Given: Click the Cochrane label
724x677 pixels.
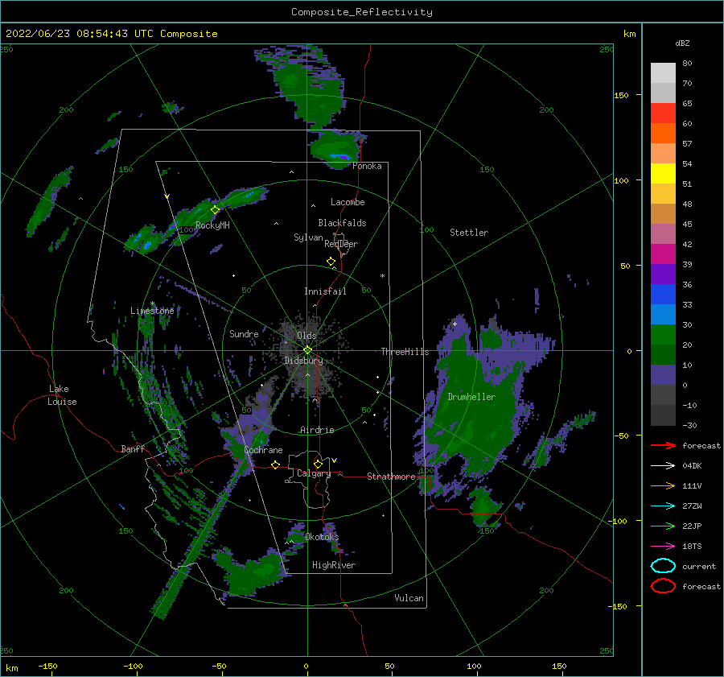Looking at the screenshot, I should (x=263, y=450).
